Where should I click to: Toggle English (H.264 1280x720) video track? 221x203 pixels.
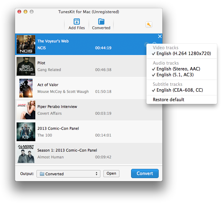(x=182, y=54)
